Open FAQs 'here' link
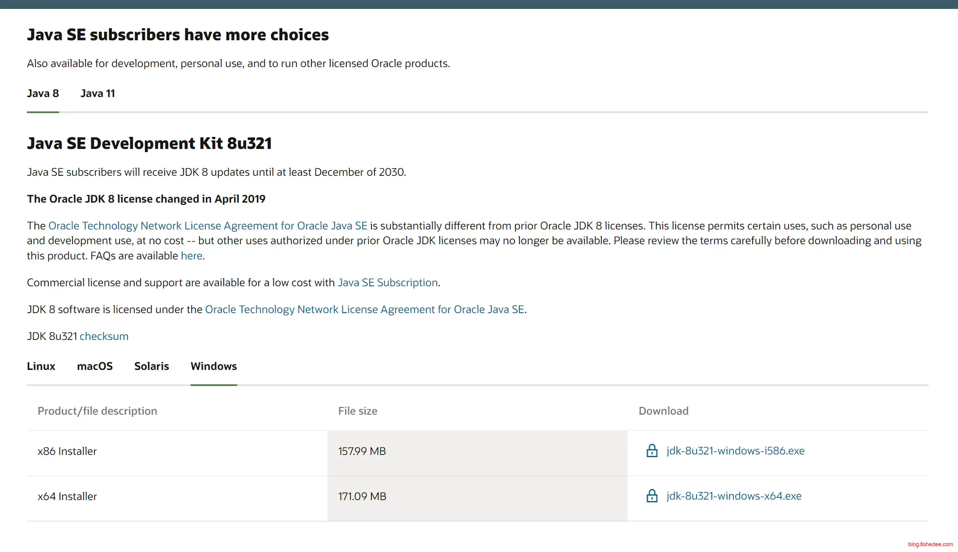Screen dimensions: 958x552 pos(192,256)
